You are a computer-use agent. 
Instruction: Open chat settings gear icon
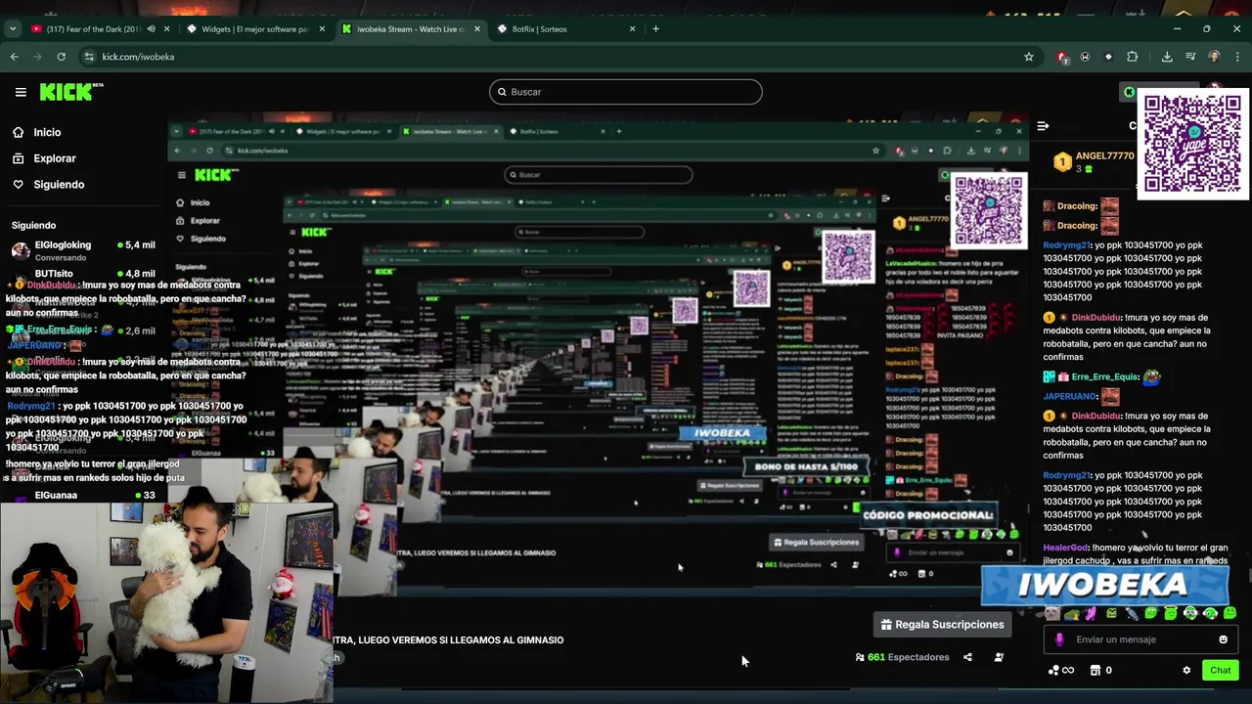[x=1186, y=671]
